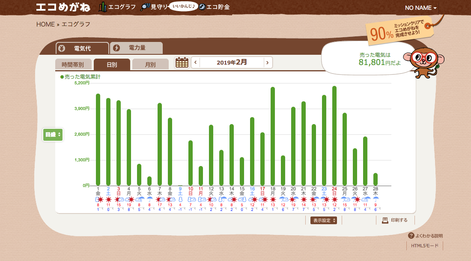The width and height of the screenshot is (471, 261).
Task: Click weather icon under day 18 月
Action: pos(273,199)
